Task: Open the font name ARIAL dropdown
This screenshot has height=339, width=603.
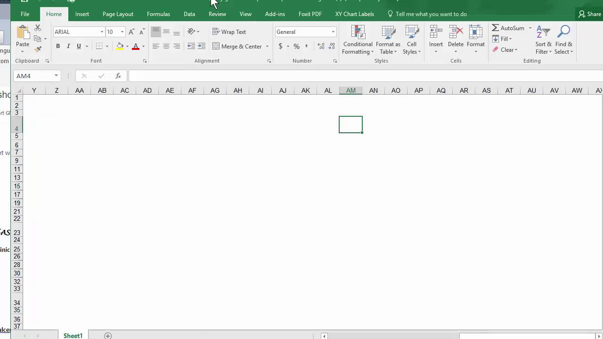Action: point(102,32)
